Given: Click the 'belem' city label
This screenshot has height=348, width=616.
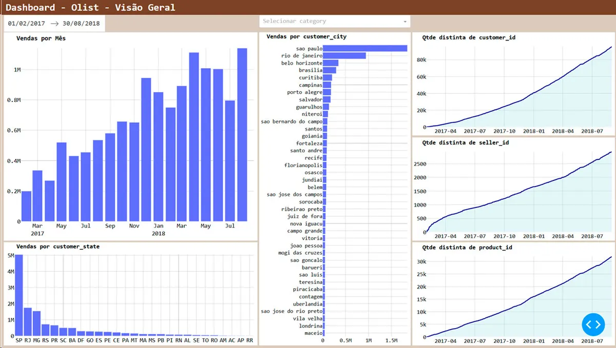Looking at the screenshot, I should coord(315,188).
